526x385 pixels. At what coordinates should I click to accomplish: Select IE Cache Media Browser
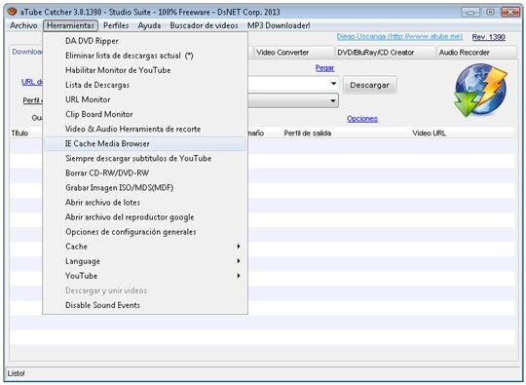(145, 143)
